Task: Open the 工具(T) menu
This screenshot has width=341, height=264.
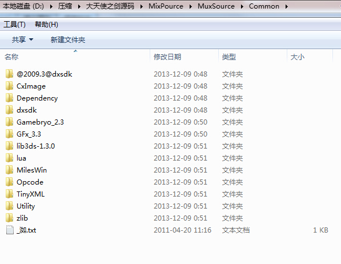Action: [15, 25]
